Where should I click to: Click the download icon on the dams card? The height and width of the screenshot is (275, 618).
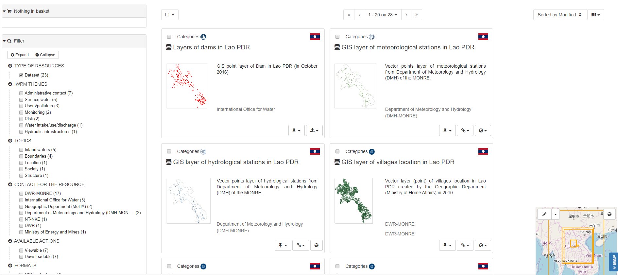[314, 130]
